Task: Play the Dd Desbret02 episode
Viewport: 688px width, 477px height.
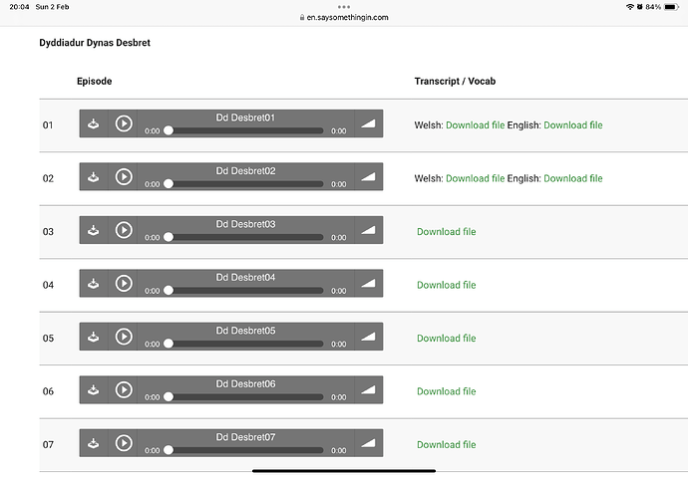Action: click(x=124, y=177)
